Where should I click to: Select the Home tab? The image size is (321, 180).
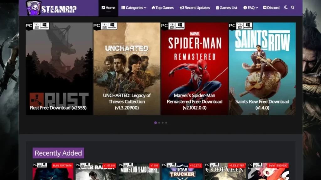click(108, 7)
